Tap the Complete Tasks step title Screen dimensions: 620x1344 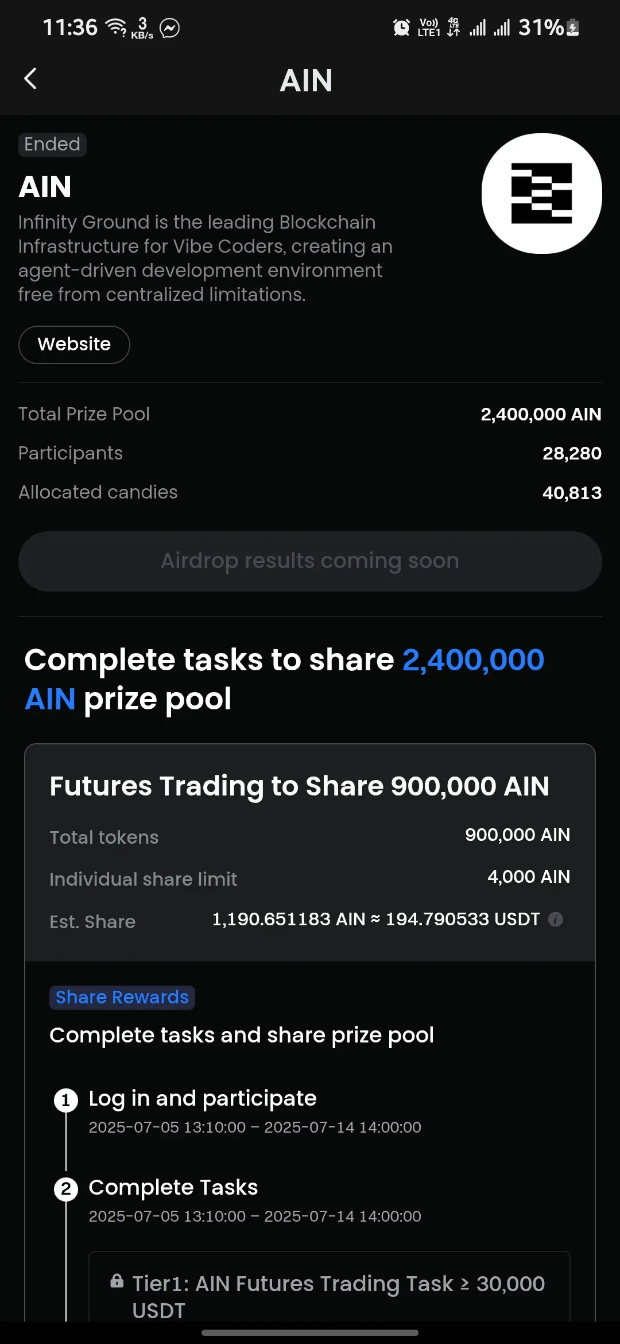point(173,1187)
